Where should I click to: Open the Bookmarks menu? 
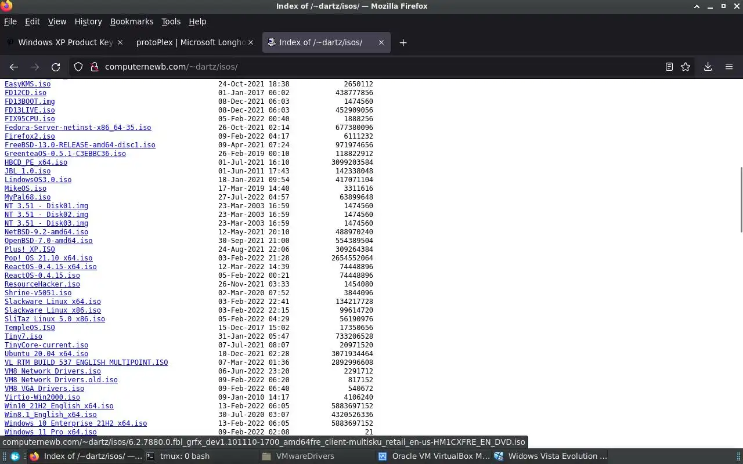(132, 21)
